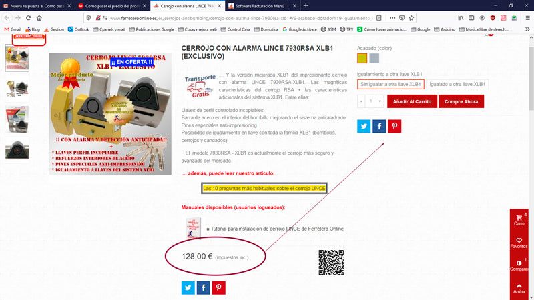This screenshot has width=534, height=300.
Task: Select the lock with keys thumbnail
Action: (x=17, y=89)
